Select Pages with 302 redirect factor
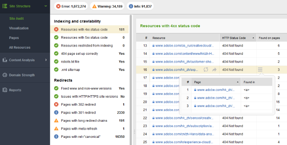287x145 pixels. (89, 105)
